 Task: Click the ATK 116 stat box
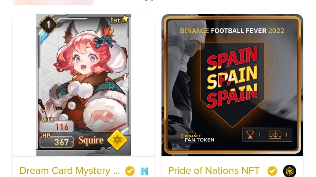click(x=57, y=125)
